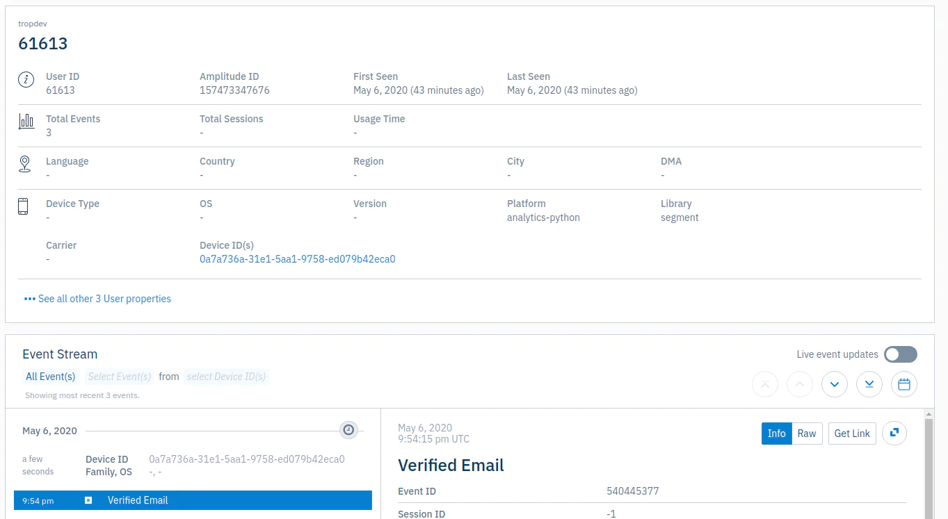Click the Get Link button
Screen dimensions: 948x519
tap(851, 433)
